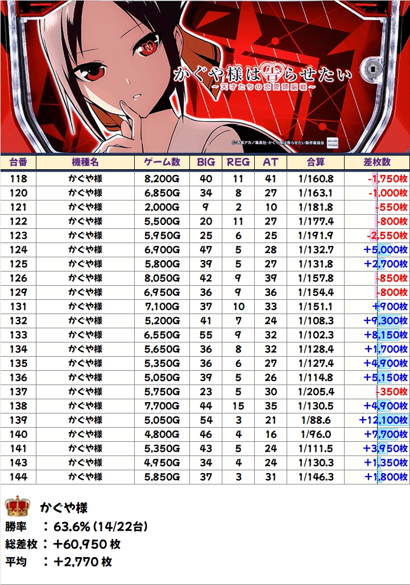The width and height of the screenshot is (410, 585).
Task: Click the AT column header
Action: pyautogui.click(x=271, y=162)
